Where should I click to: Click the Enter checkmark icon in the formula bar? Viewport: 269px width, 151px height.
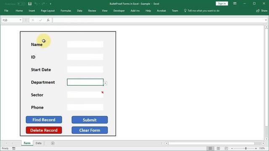pos(40,20)
